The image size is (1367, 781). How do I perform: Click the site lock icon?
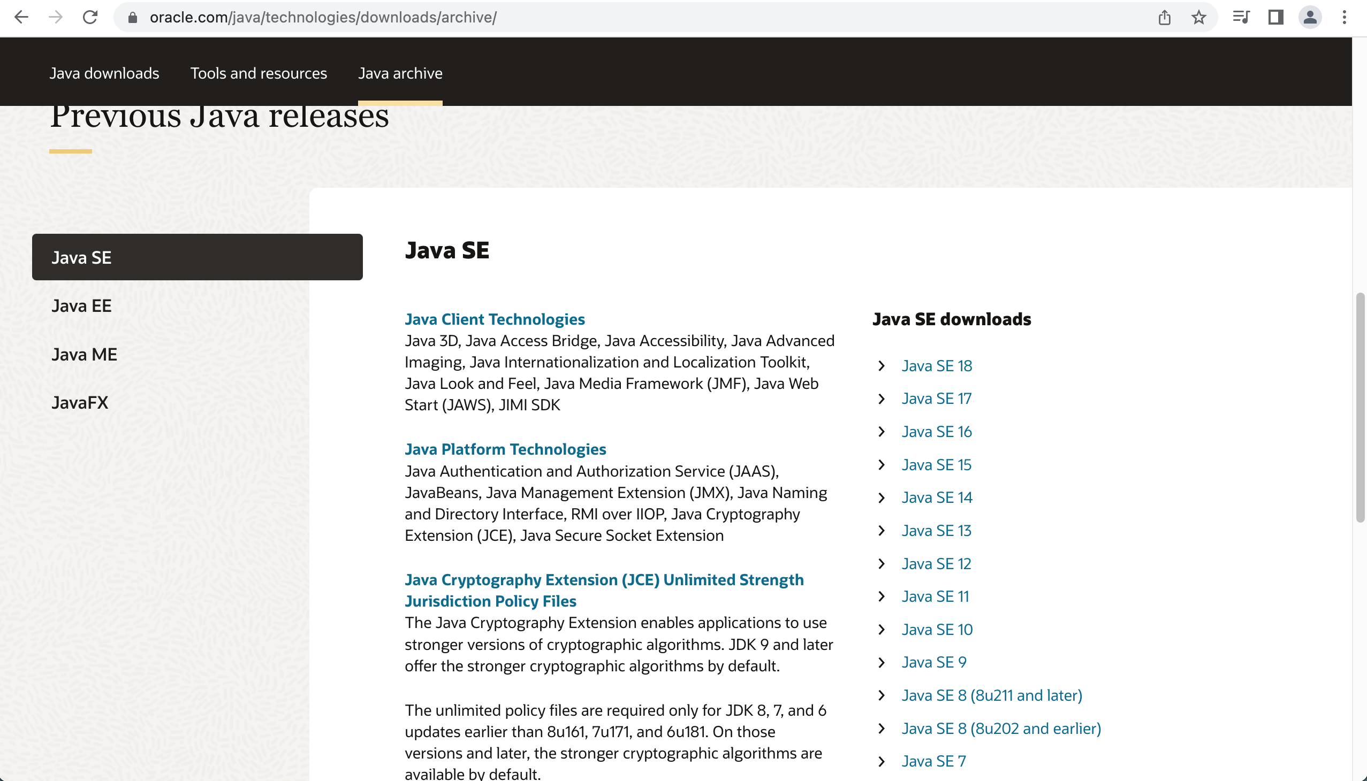[133, 18]
